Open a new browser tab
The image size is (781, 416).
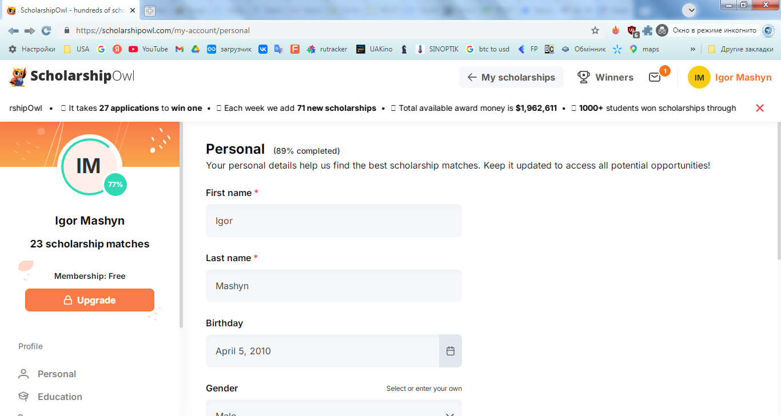(150, 10)
